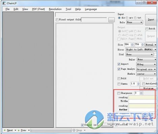Click the green Next page icon
This screenshot has width=158, height=134.
point(5,130)
